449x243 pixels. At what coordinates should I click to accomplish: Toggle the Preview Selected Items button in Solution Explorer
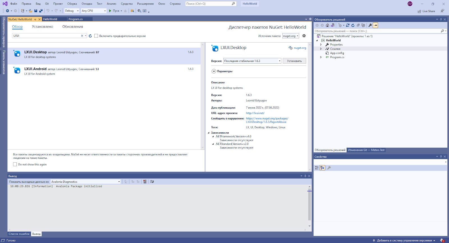click(375, 25)
